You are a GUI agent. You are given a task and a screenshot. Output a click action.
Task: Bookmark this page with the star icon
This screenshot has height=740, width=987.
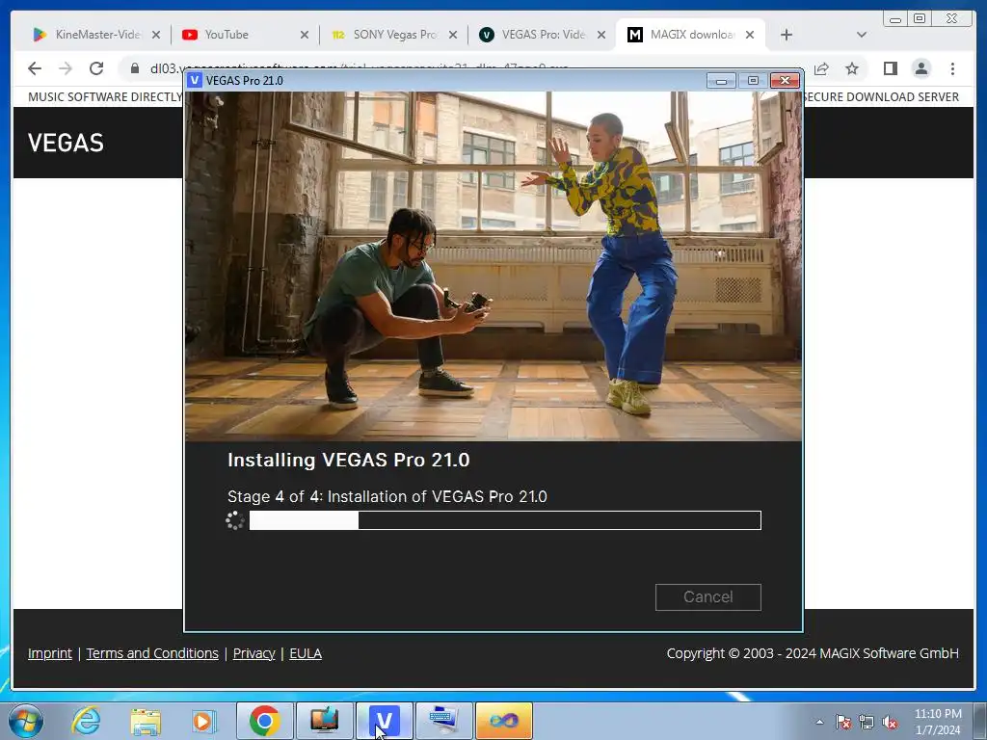point(852,68)
